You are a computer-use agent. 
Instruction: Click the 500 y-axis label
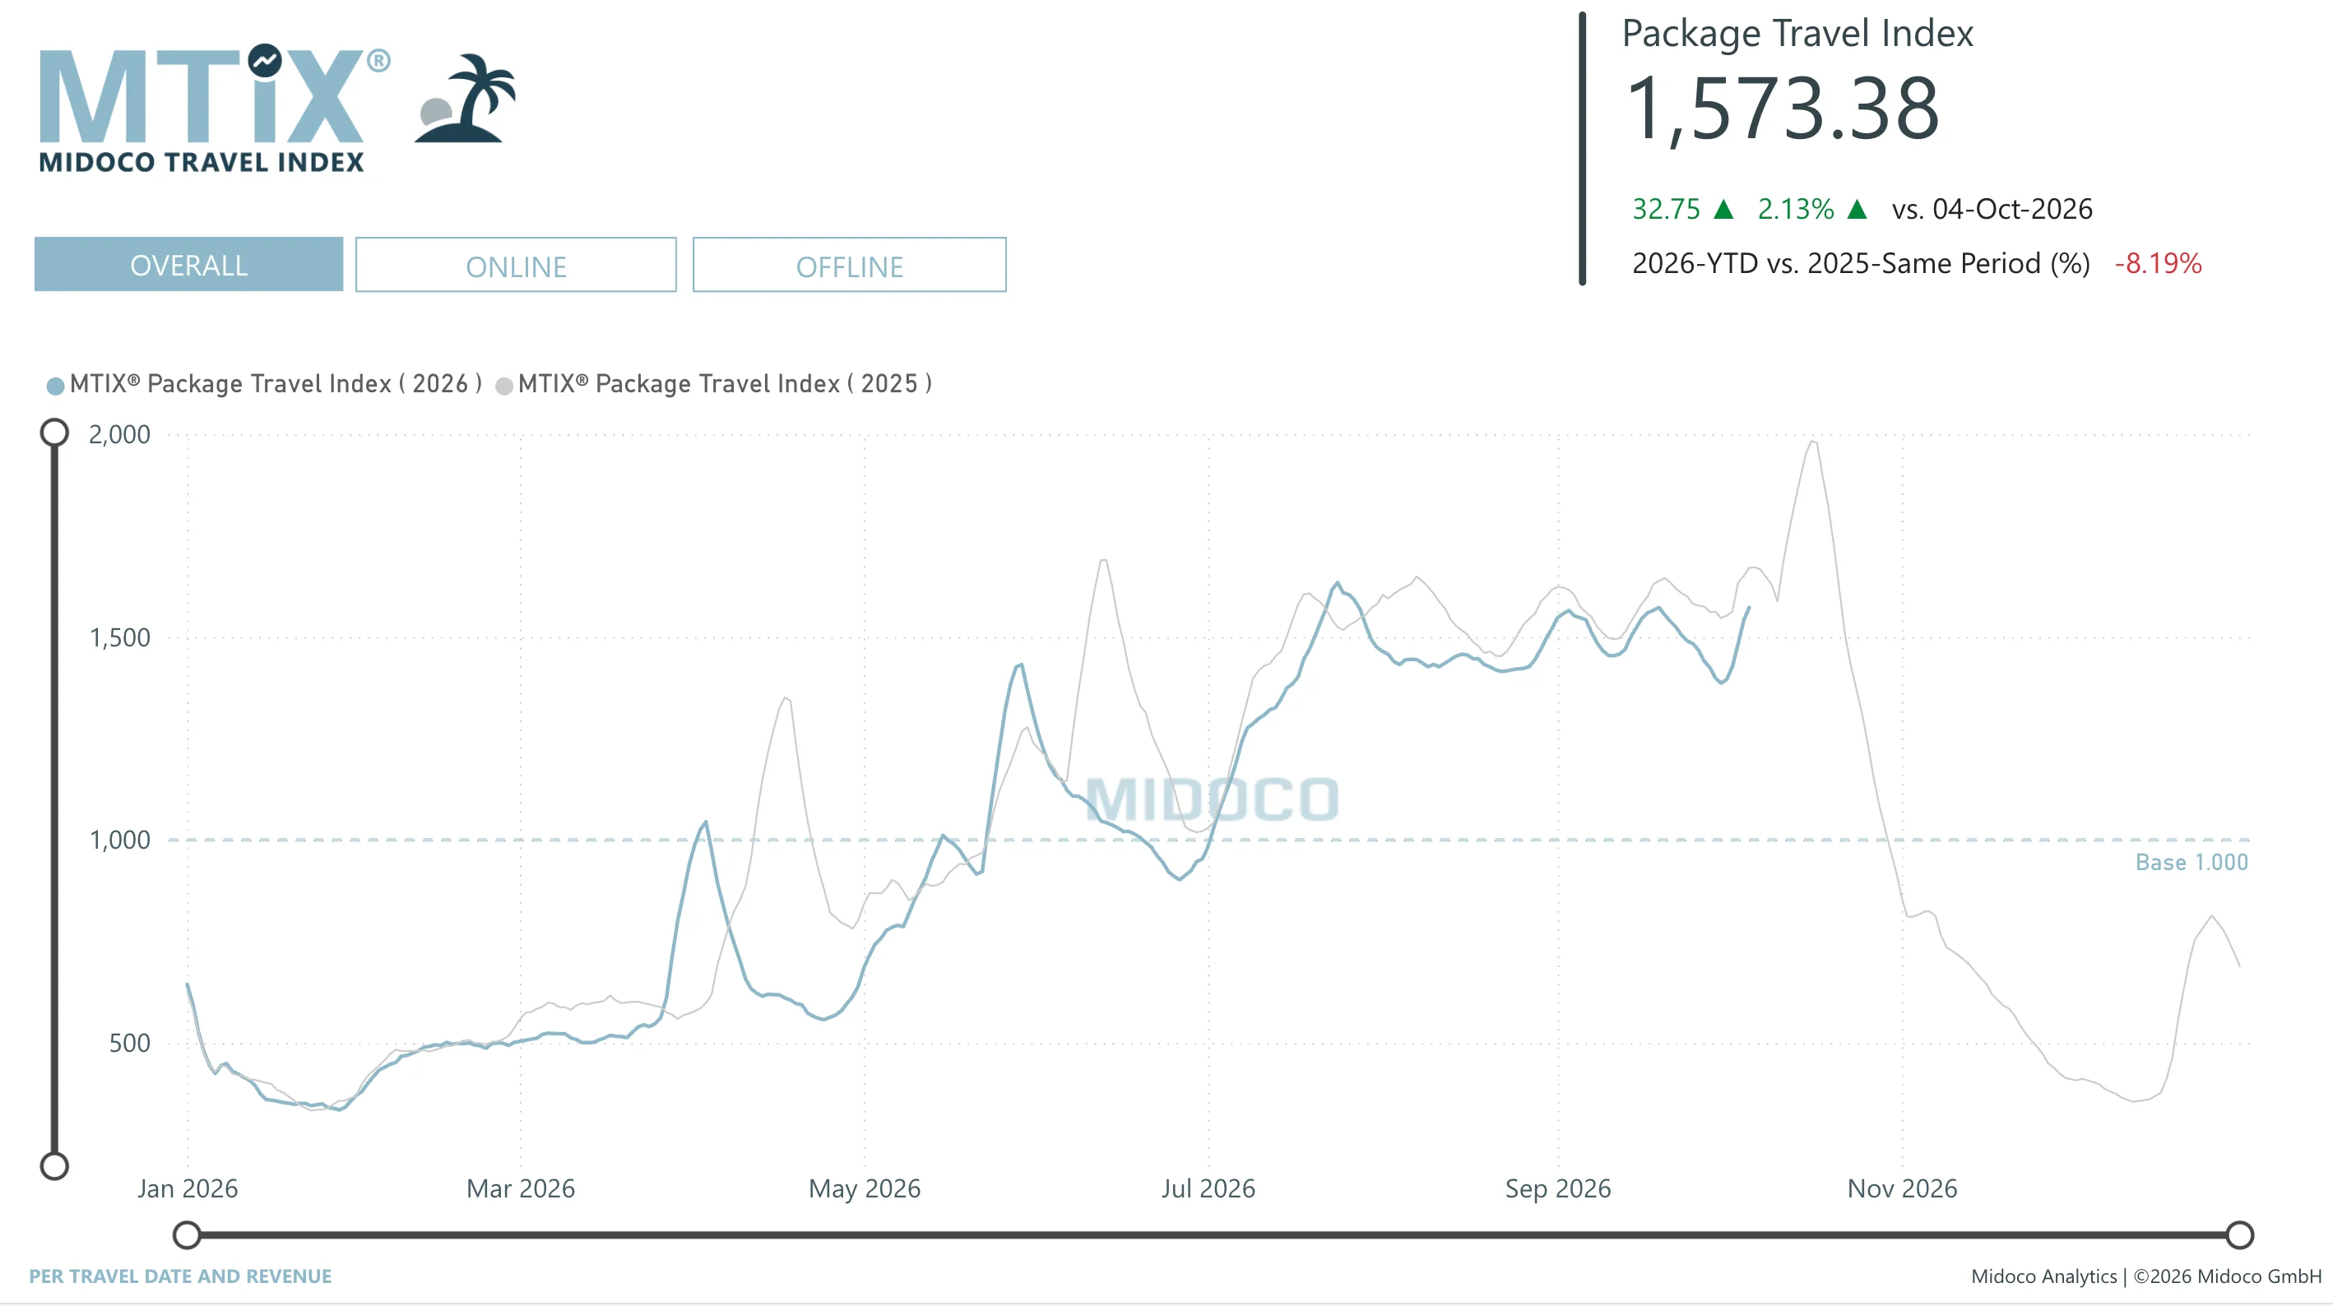coord(129,1043)
